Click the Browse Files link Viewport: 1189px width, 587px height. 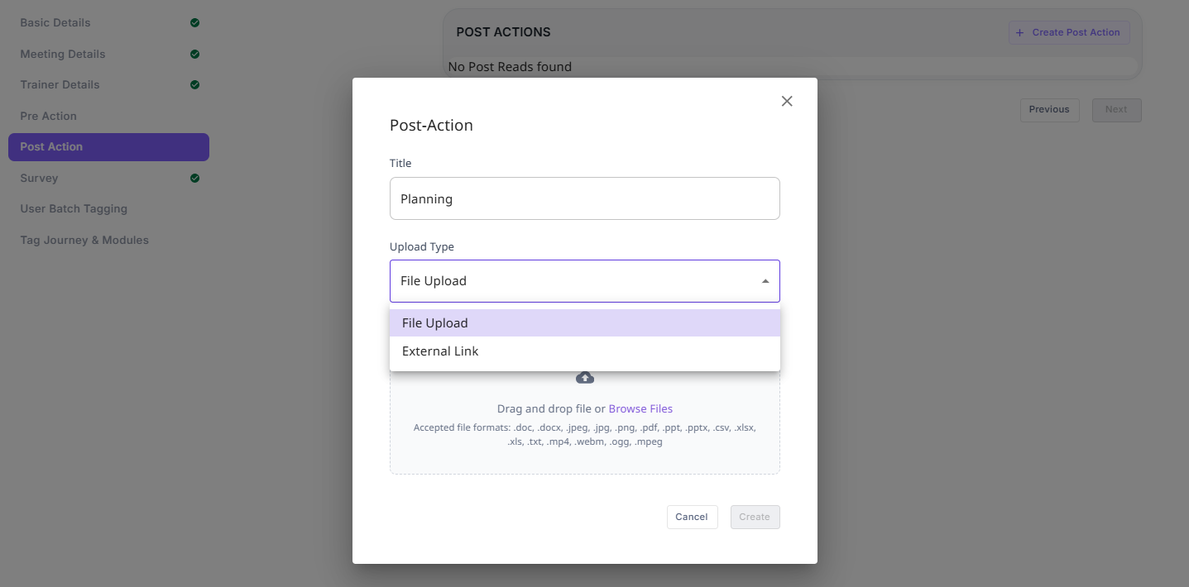click(x=640, y=408)
